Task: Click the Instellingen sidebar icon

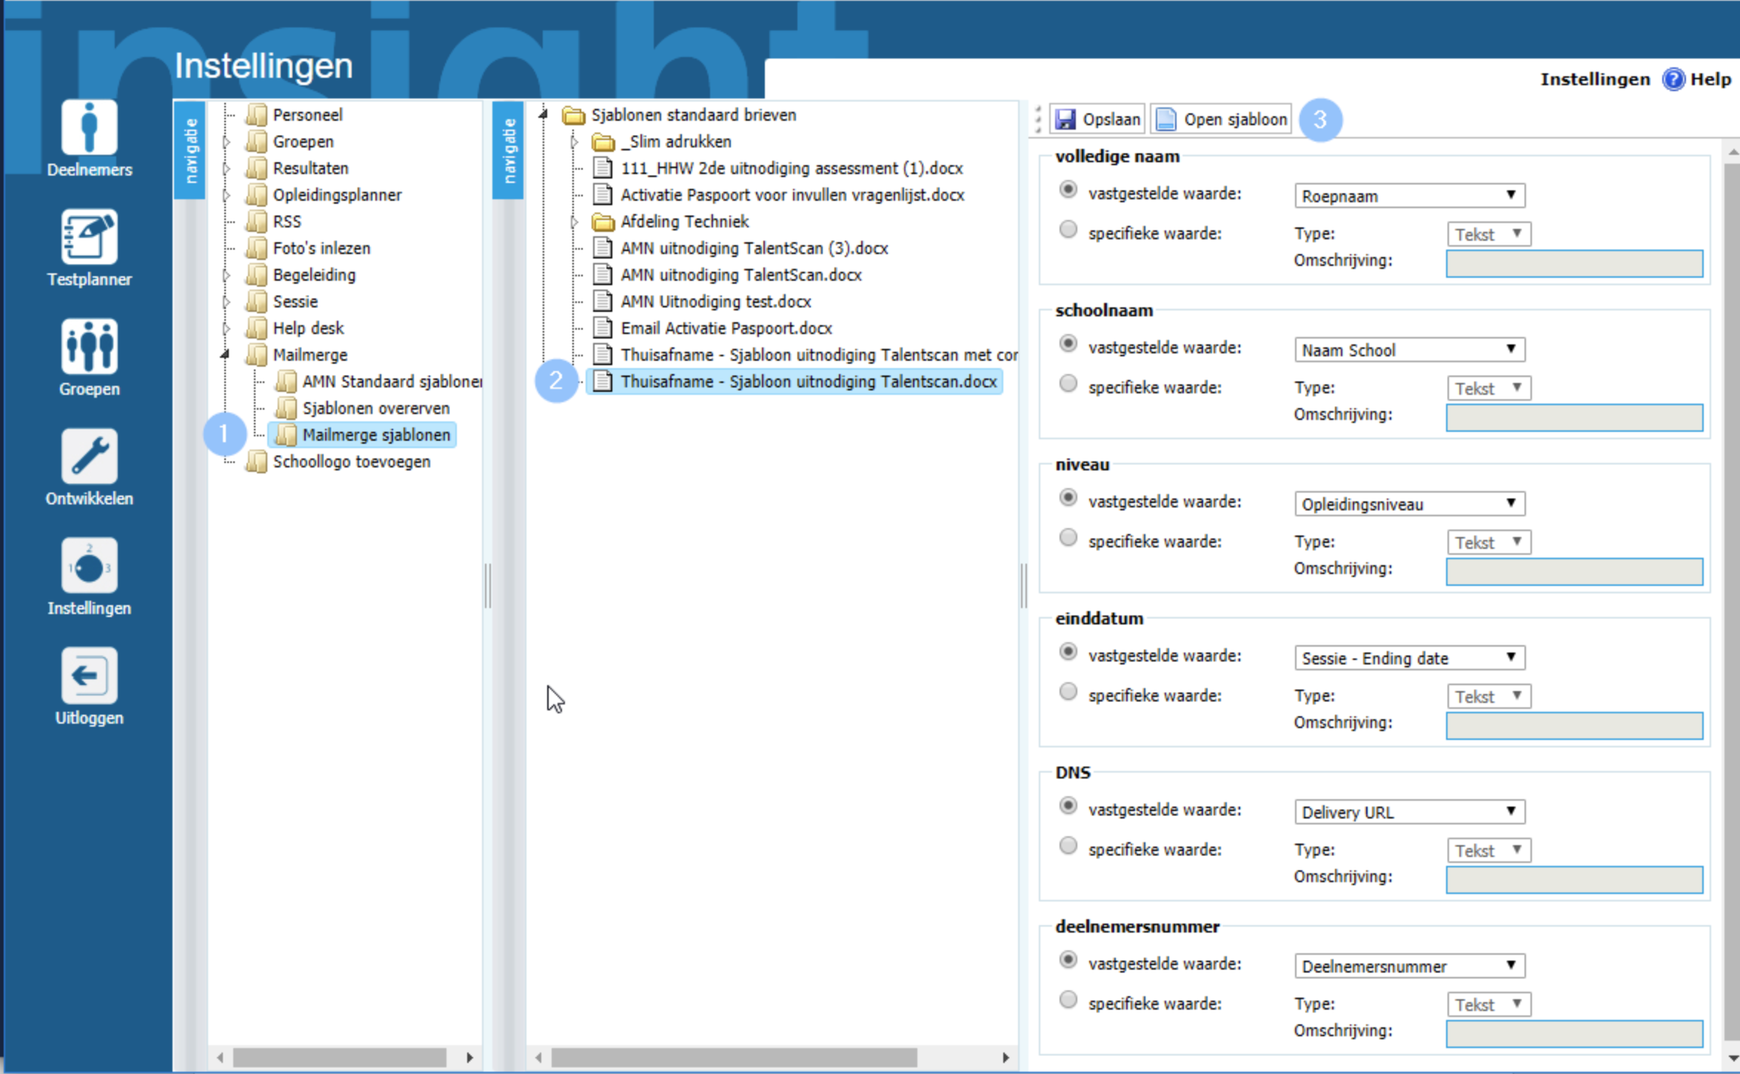Action: coord(89,567)
